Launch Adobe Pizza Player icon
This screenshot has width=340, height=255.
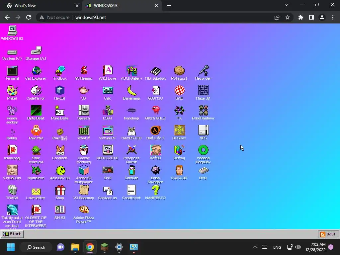84,214
